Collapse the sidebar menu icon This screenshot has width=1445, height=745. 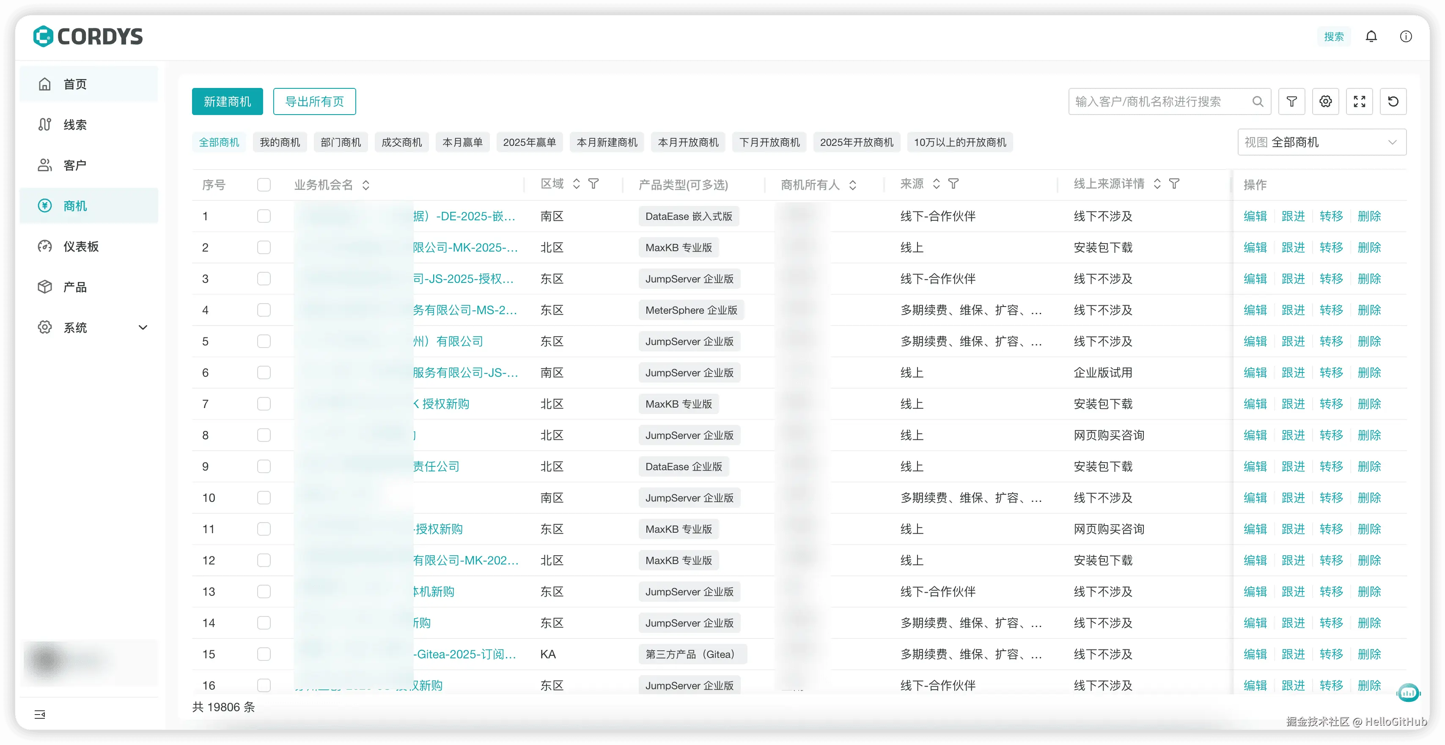coord(40,714)
